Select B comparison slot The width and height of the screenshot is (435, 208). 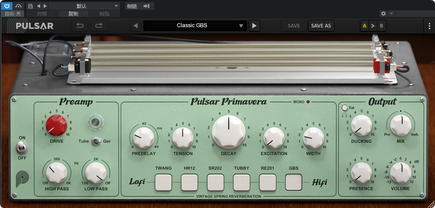[382, 26]
